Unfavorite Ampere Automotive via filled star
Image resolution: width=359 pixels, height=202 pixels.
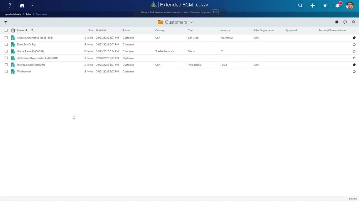coord(354,38)
